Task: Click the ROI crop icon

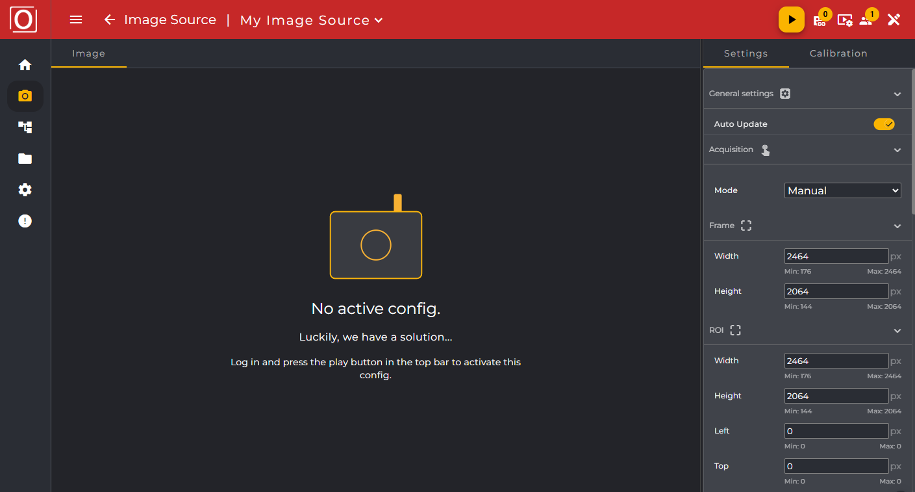Action: click(x=735, y=330)
